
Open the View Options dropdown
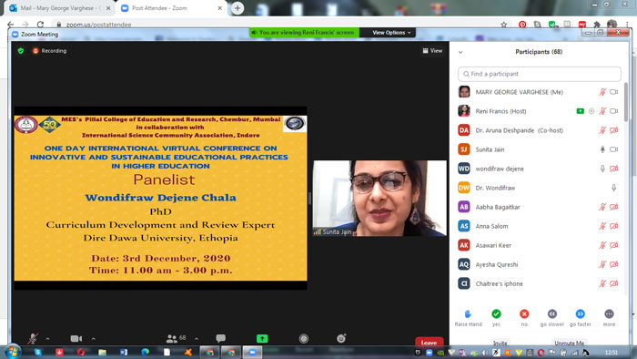coord(391,33)
